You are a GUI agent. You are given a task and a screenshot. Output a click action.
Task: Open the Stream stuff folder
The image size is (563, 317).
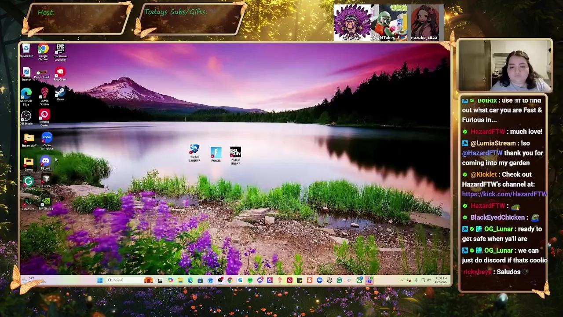click(x=29, y=141)
